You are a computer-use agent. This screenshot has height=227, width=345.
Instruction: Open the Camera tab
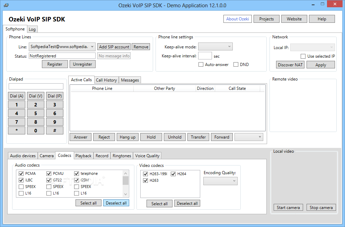[x=47, y=155]
